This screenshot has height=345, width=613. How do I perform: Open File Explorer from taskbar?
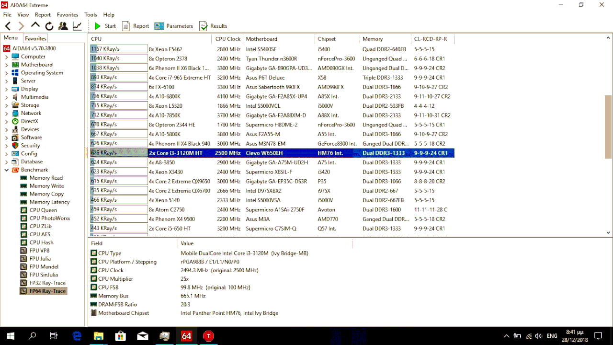pyautogui.click(x=99, y=336)
